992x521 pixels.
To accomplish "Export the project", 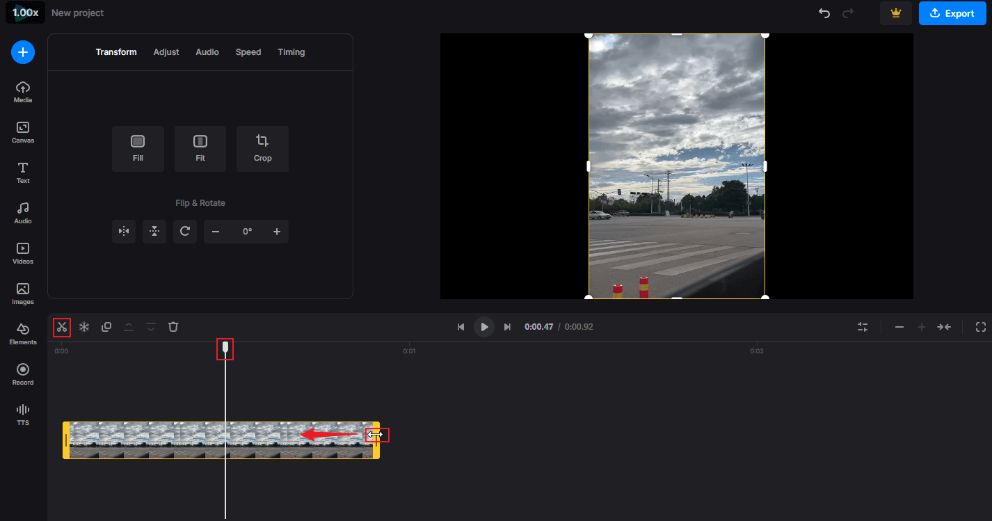I will 952,13.
